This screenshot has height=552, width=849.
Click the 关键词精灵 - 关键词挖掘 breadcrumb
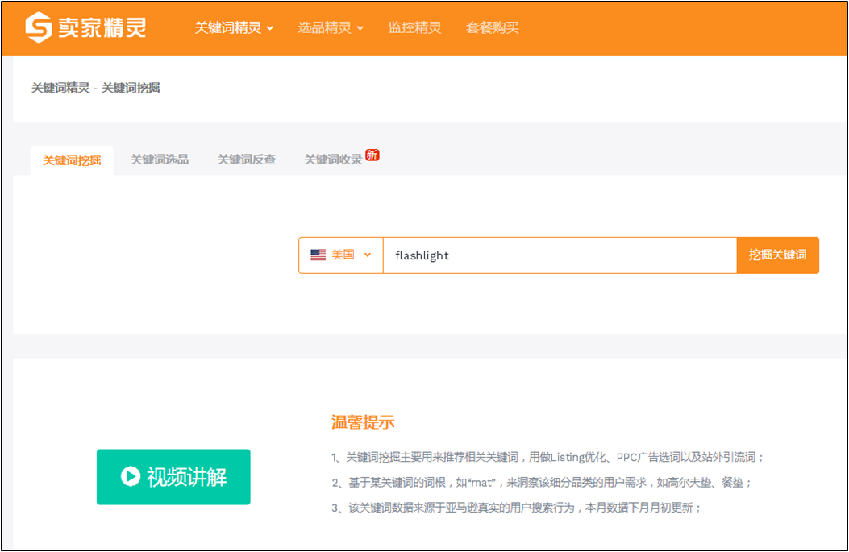coord(95,88)
